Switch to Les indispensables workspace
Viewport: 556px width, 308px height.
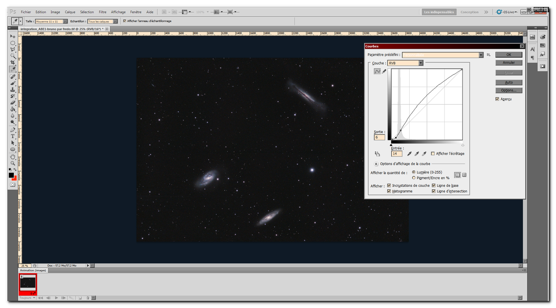coord(439,12)
